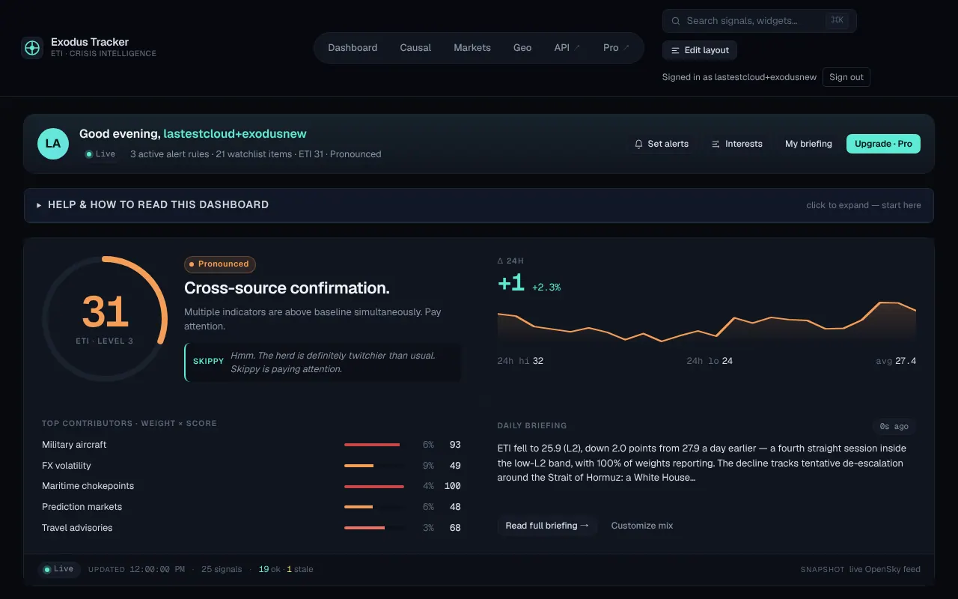The height and width of the screenshot is (599, 958).
Task: Open the Causal nav tab
Action: pyautogui.click(x=415, y=48)
